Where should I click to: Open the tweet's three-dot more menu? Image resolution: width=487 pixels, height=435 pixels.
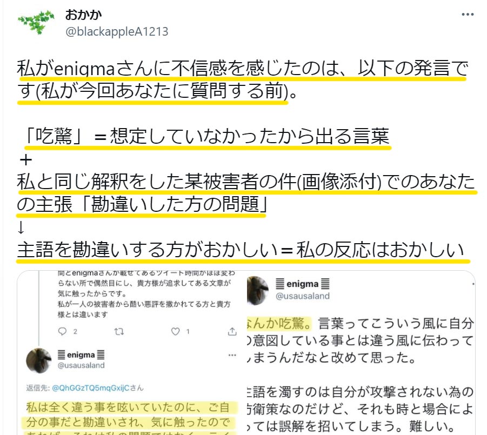[468, 14]
